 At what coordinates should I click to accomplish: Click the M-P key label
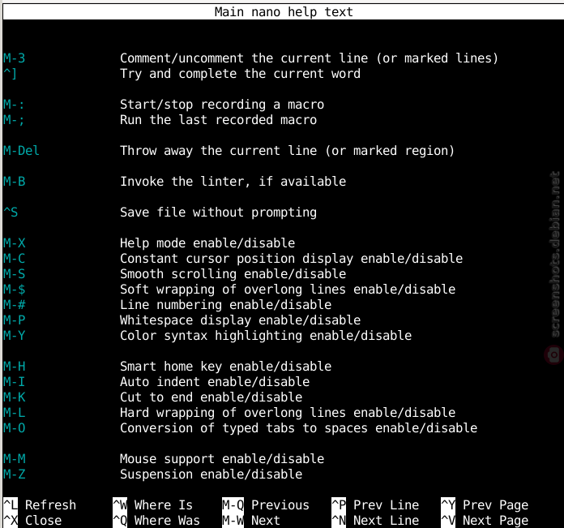[x=14, y=320]
